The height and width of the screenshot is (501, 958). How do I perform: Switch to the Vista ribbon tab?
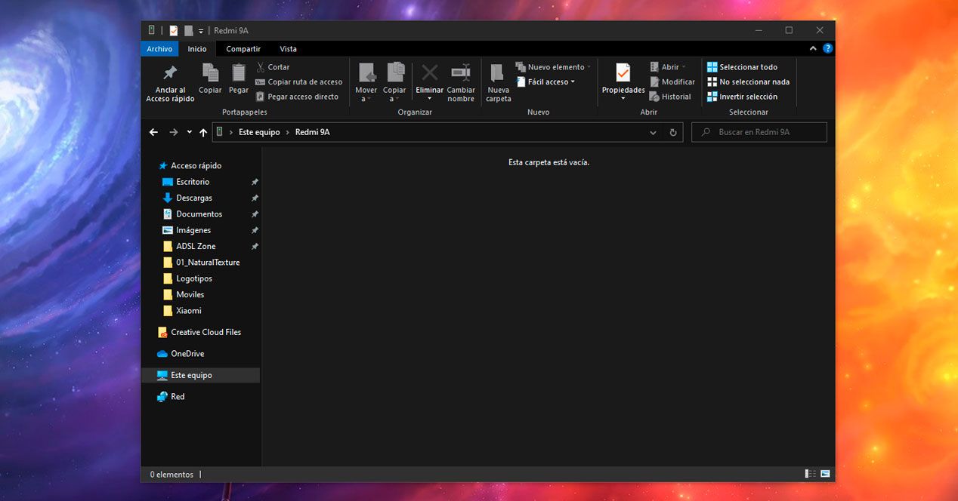[288, 49]
